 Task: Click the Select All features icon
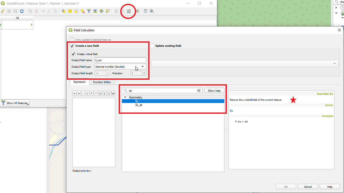coord(70,11)
